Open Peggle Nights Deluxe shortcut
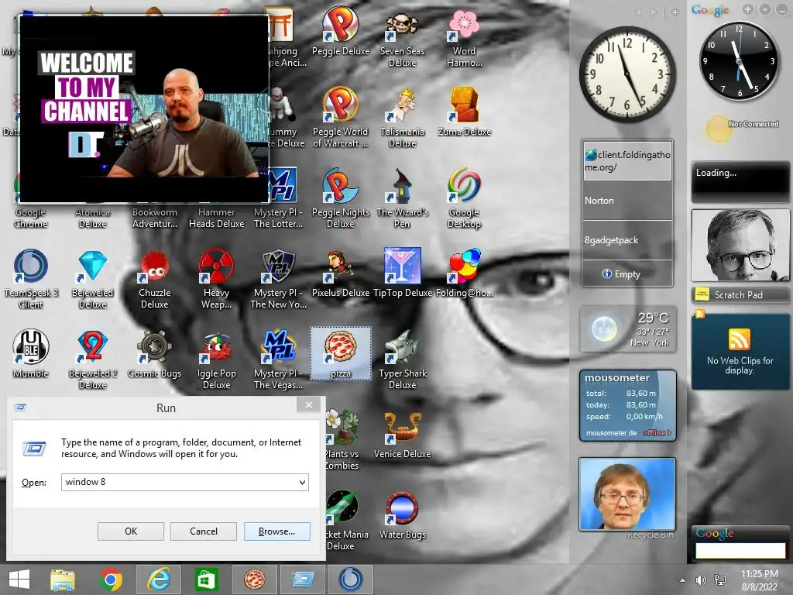The image size is (793, 595). click(341, 198)
